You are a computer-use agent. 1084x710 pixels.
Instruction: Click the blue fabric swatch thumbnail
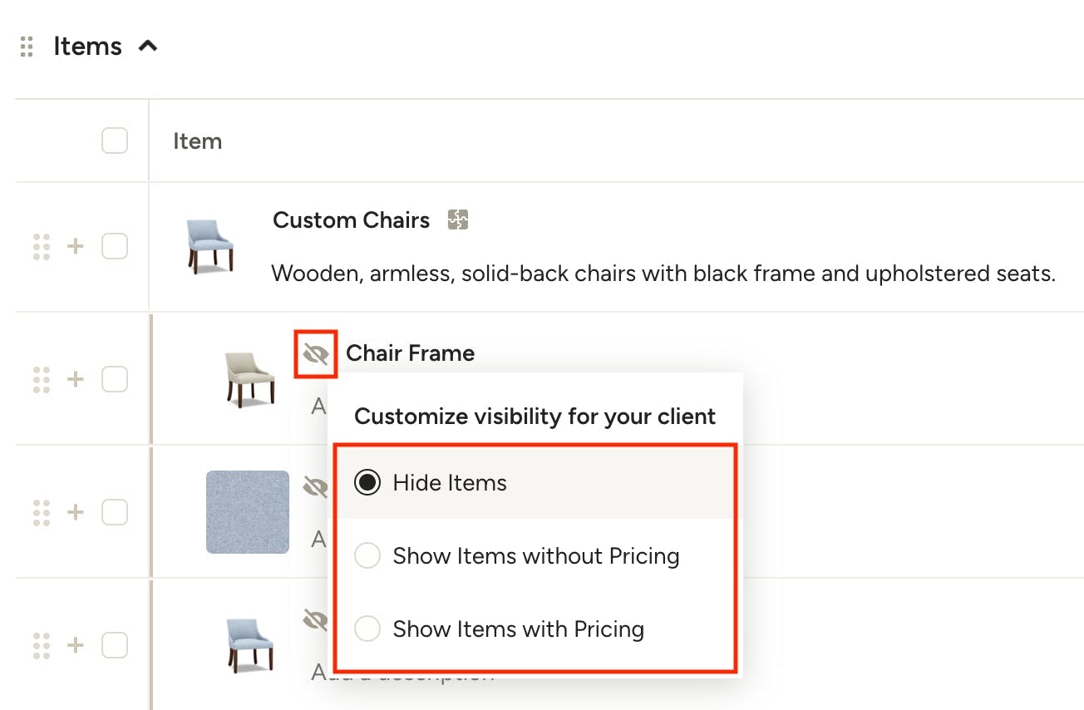[248, 512]
